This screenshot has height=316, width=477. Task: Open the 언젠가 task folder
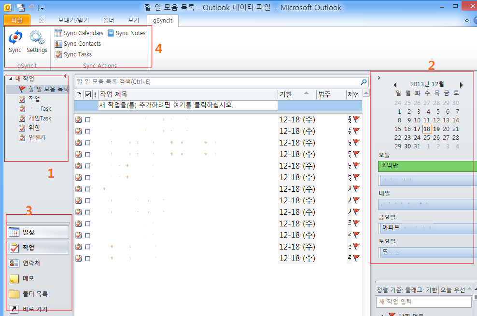click(x=32, y=137)
